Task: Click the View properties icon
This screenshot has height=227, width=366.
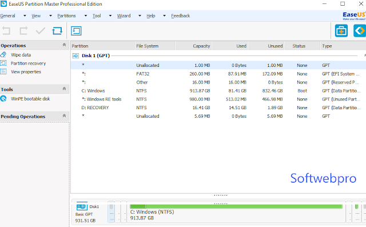Action: point(3,71)
